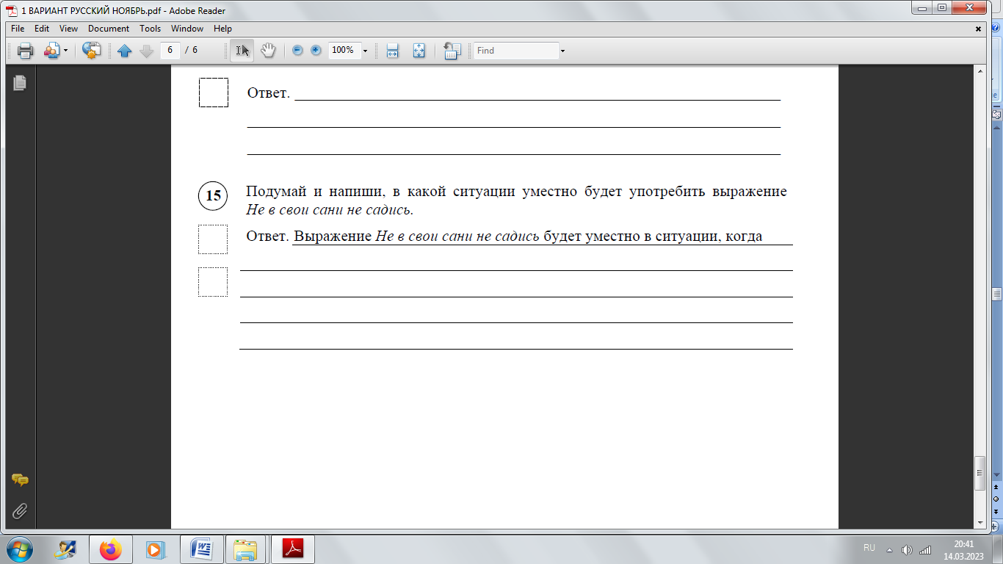Click the page number field showing 6
Screen dimensions: 1003x564
(170, 50)
